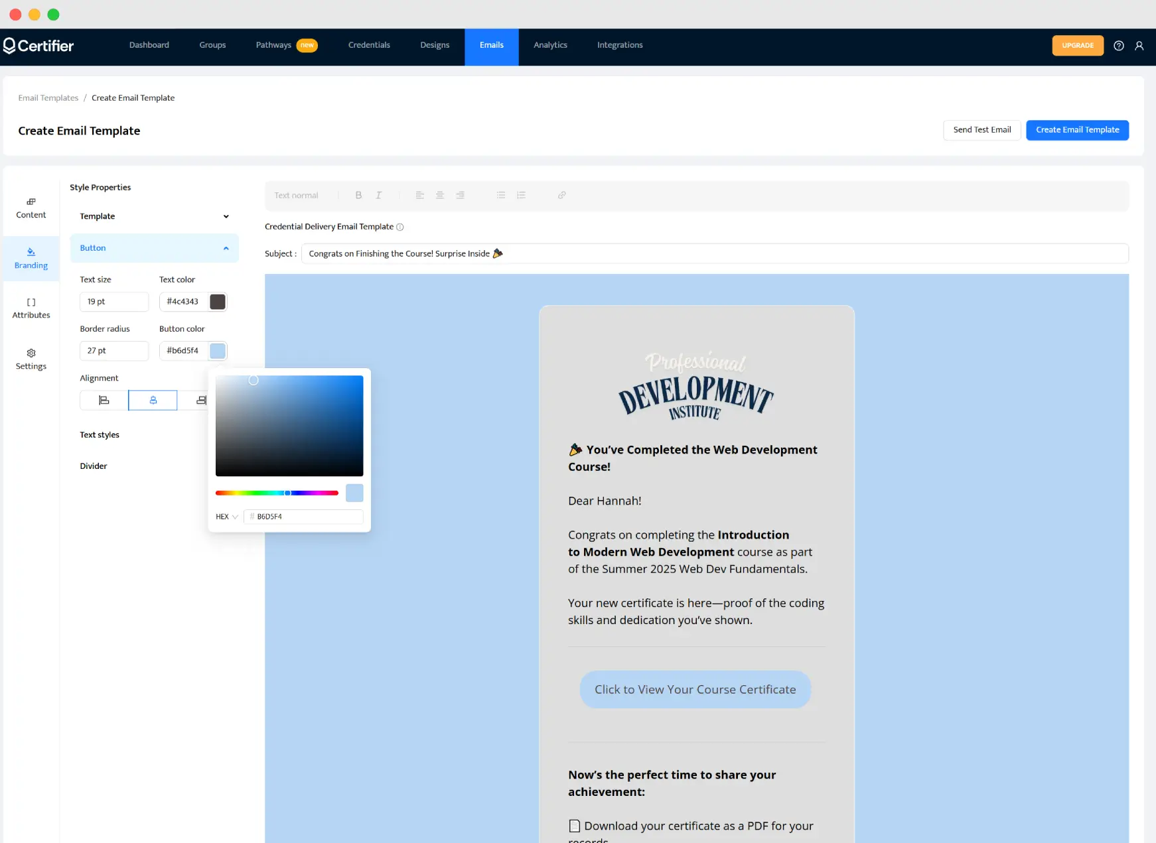Image resolution: width=1156 pixels, height=843 pixels.
Task: Click the hue slider in color picker
Action: [x=277, y=493]
